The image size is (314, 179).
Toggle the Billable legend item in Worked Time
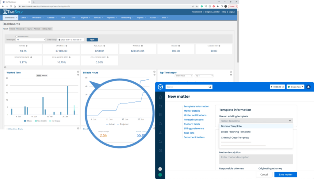pos(29,121)
